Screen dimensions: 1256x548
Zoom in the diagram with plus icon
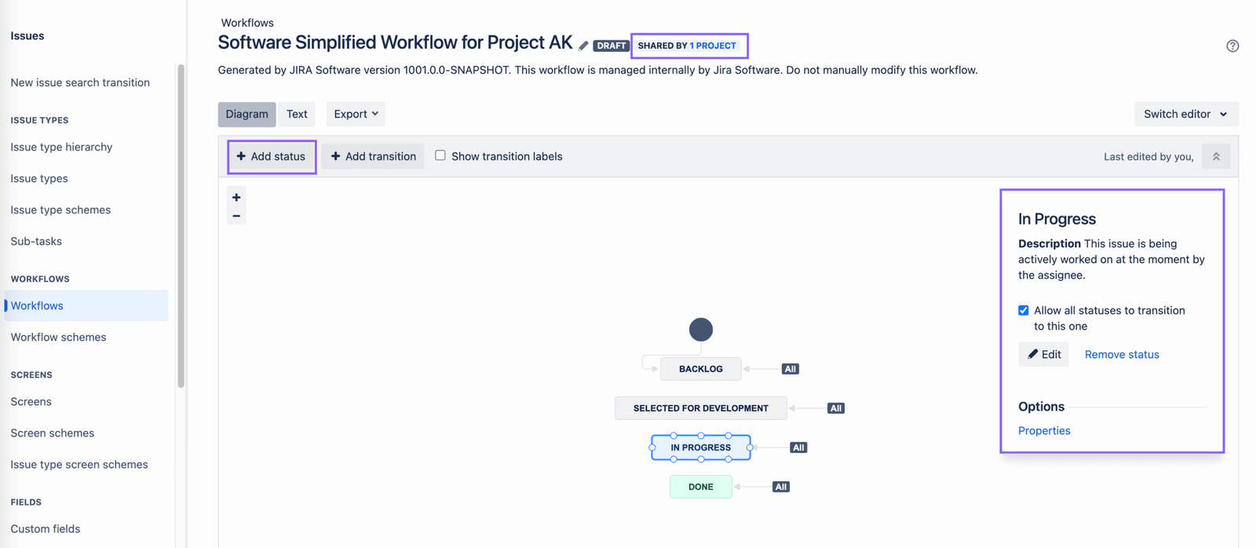(x=236, y=197)
